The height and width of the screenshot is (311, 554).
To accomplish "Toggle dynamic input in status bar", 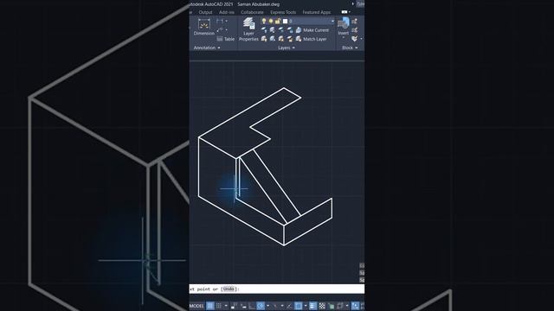I will tap(243, 306).
